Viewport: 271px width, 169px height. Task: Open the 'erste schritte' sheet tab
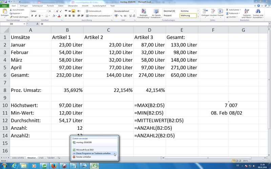point(18,158)
